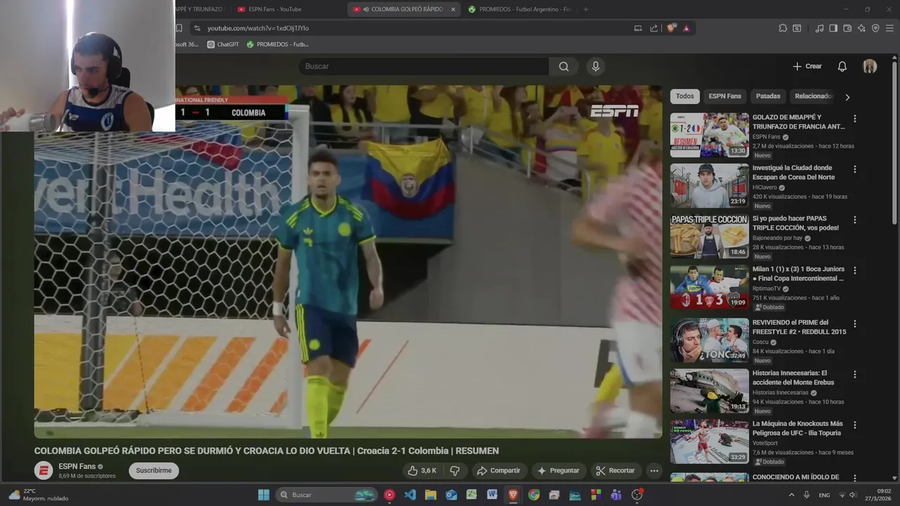Click the Brave Rewards triangle icon
The width and height of the screenshot is (900, 506).
click(686, 28)
